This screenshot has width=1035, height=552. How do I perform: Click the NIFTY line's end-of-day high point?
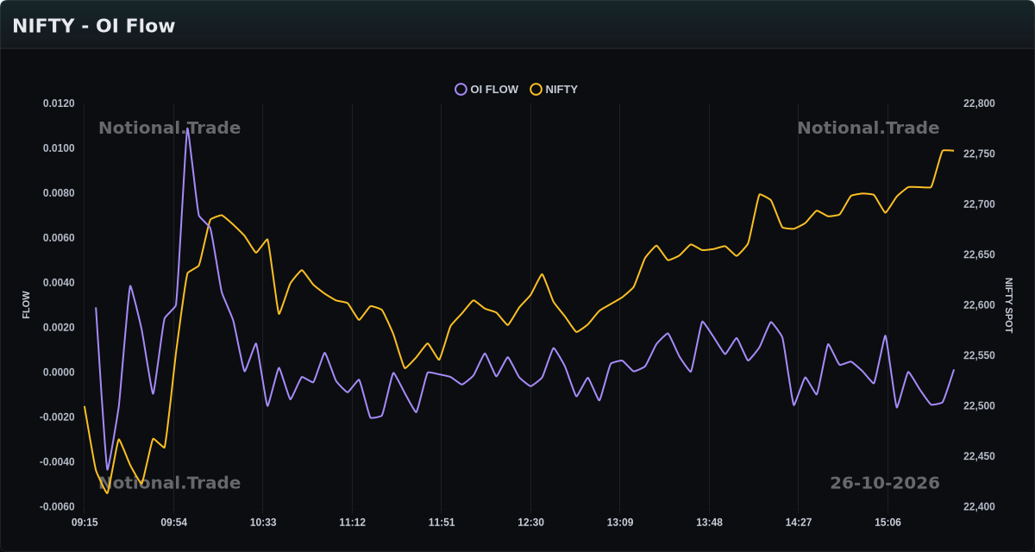947,150
